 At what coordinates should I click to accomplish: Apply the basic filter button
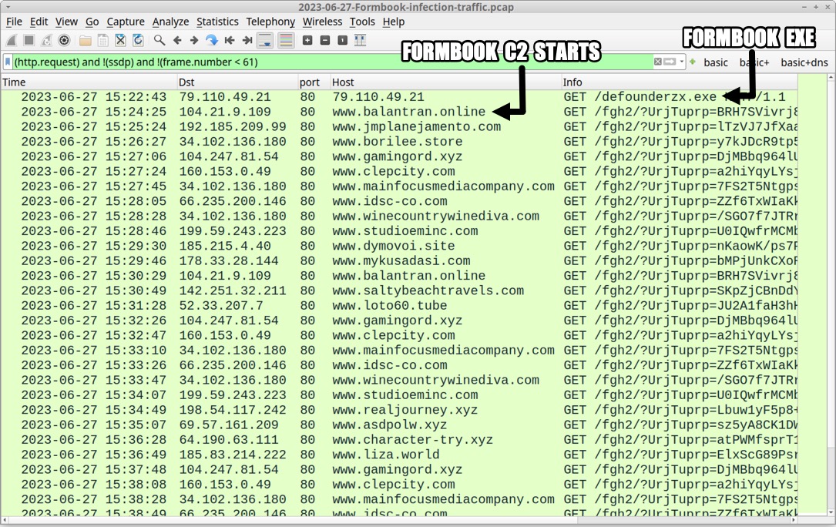[x=716, y=62]
